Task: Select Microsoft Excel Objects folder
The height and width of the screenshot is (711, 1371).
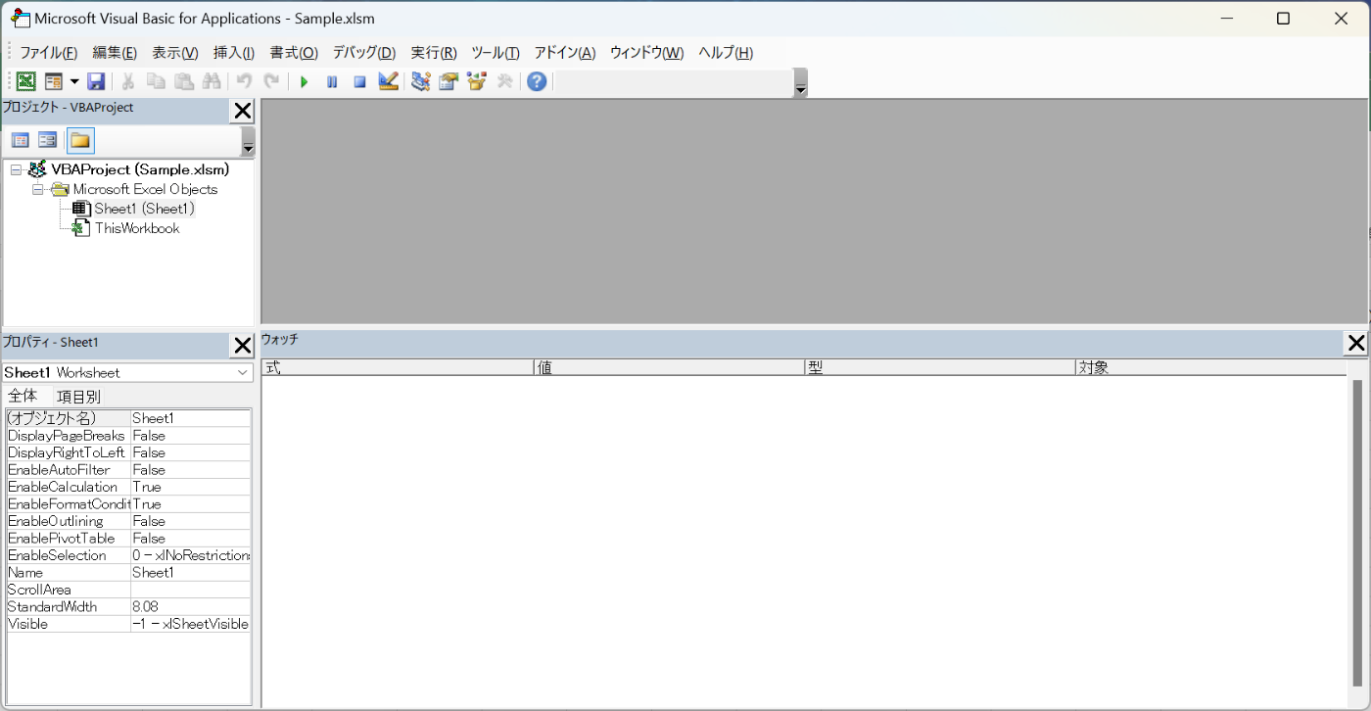Action: click(145, 189)
